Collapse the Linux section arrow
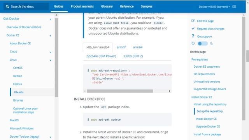The height and width of the screenshot is (140, 249). [x=50, y=60]
